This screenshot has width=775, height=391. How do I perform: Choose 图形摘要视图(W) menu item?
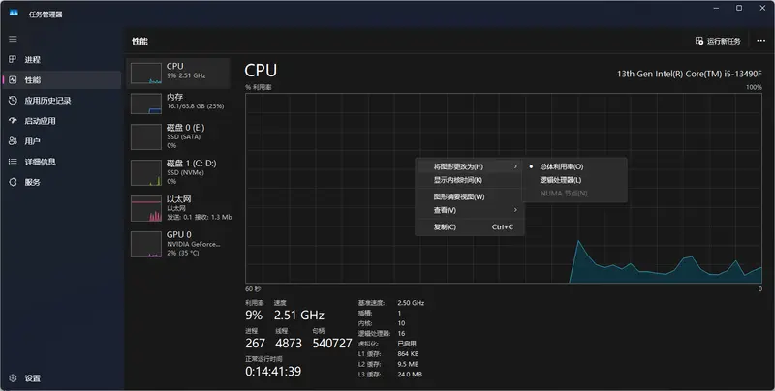[x=470, y=197]
